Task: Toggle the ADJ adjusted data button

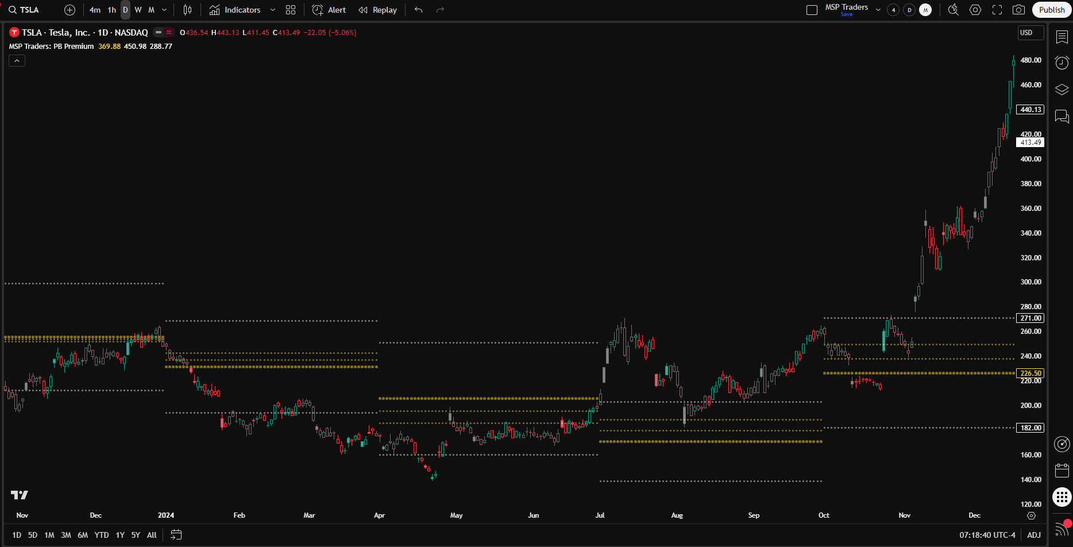Action: 1034,535
